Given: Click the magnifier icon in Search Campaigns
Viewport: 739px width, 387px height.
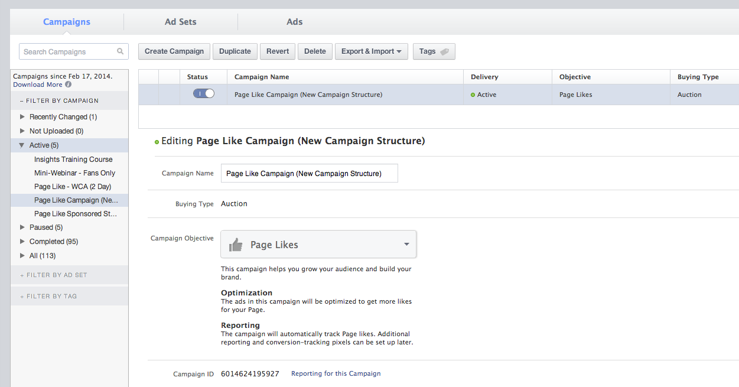Looking at the screenshot, I should (x=121, y=51).
